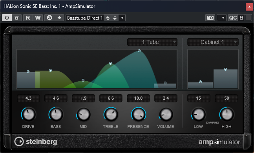The height and width of the screenshot is (153, 254).
Task: Click the HIGH damping knob
Action: click(x=227, y=114)
